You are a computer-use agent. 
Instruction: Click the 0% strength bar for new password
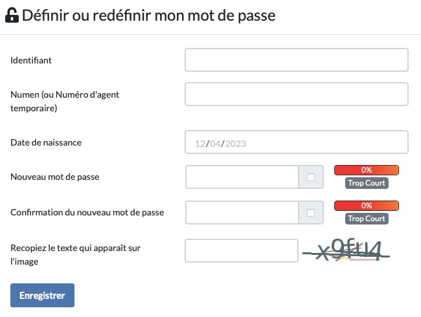click(x=366, y=170)
